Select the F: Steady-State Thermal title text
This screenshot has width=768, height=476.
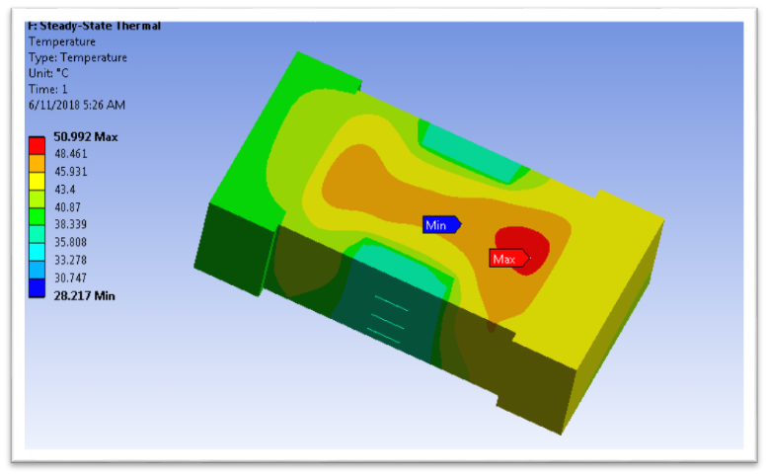[x=93, y=26]
